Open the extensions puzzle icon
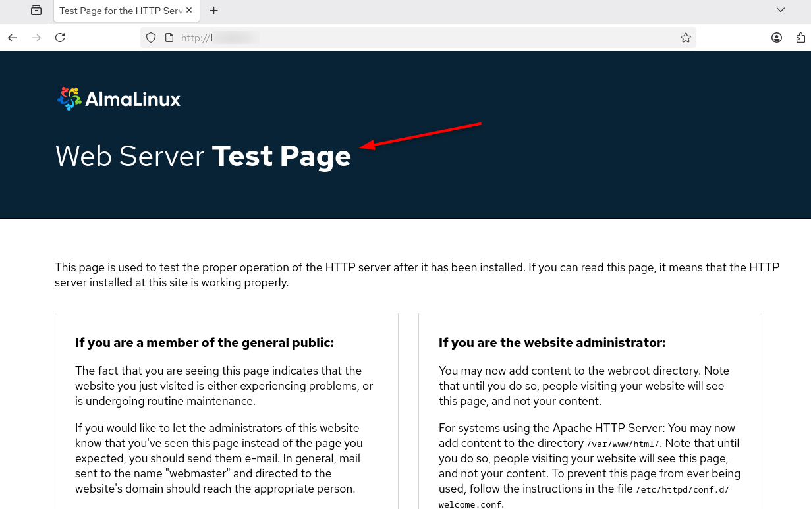 (x=801, y=38)
